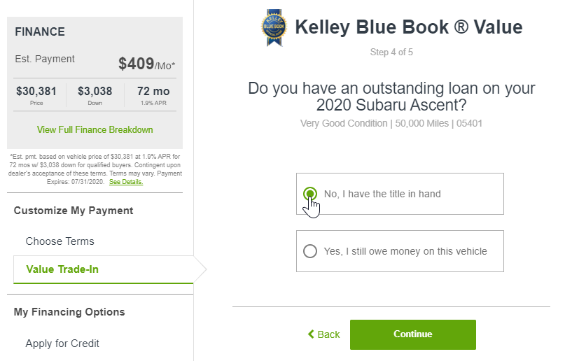The width and height of the screenshot is (579, 361).
Task: Click the $30,381 Price figure
Action: pos(36,95)
